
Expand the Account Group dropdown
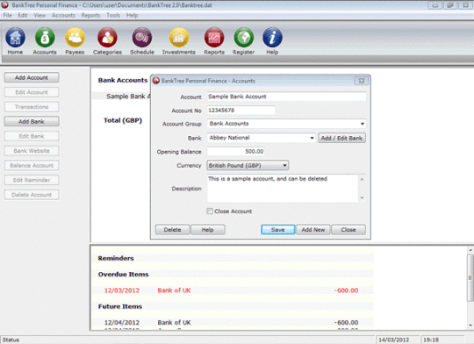(x=362, y=124)
